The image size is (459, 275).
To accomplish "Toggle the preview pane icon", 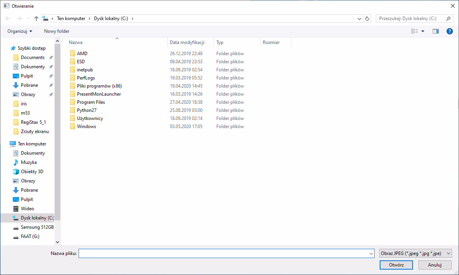I will [436, 31].
